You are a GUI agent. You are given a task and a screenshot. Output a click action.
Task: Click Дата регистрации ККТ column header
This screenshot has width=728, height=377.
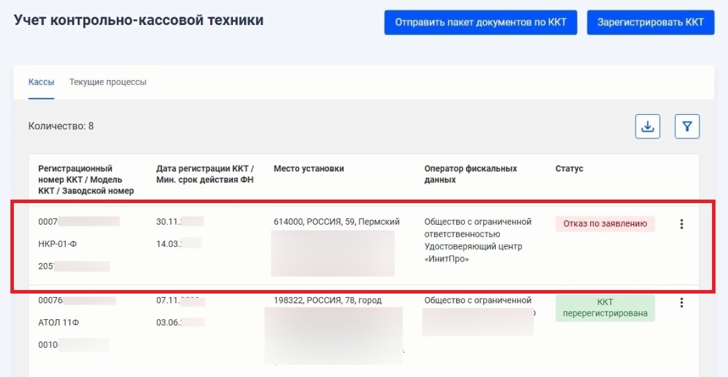pyautogui.click(x=205, y=174)
